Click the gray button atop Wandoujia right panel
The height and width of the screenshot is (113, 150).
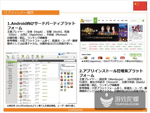pyautogui.click(x=63, y=65)
